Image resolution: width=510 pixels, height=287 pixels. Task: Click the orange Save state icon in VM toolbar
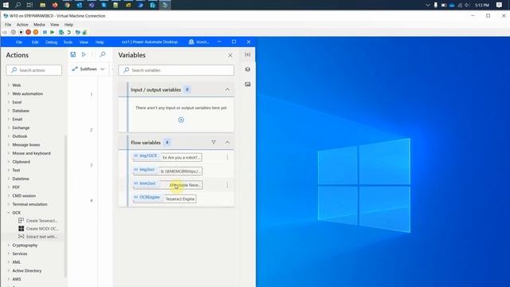36,32
